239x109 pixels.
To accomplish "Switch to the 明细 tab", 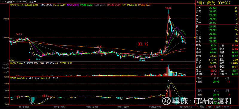I will (x=202, y=107).
